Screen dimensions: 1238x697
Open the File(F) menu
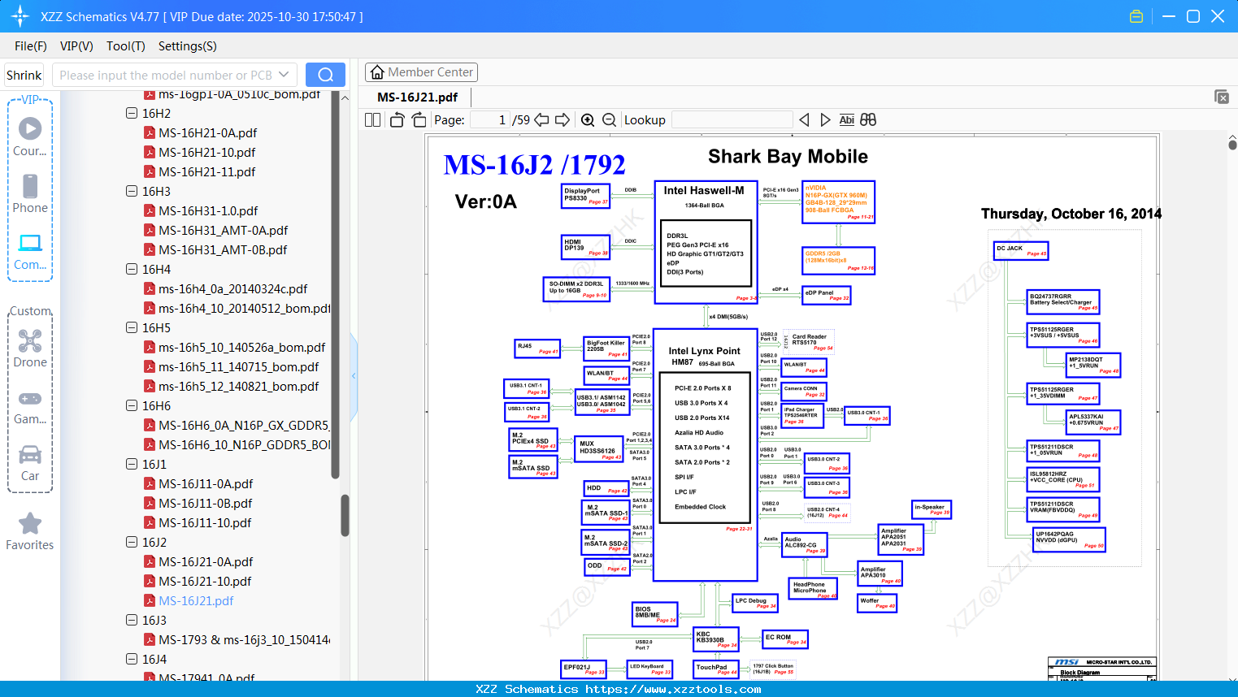[x=31, y=46]
